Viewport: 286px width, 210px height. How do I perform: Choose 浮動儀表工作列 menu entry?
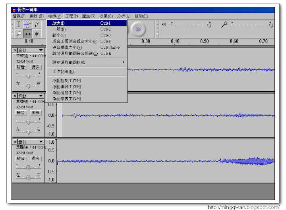(87, 98)
